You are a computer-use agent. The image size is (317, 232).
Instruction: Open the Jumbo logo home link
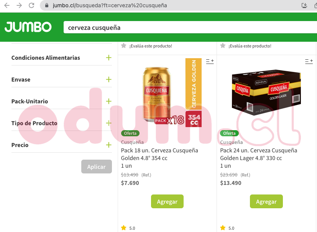tap(28, 27)
